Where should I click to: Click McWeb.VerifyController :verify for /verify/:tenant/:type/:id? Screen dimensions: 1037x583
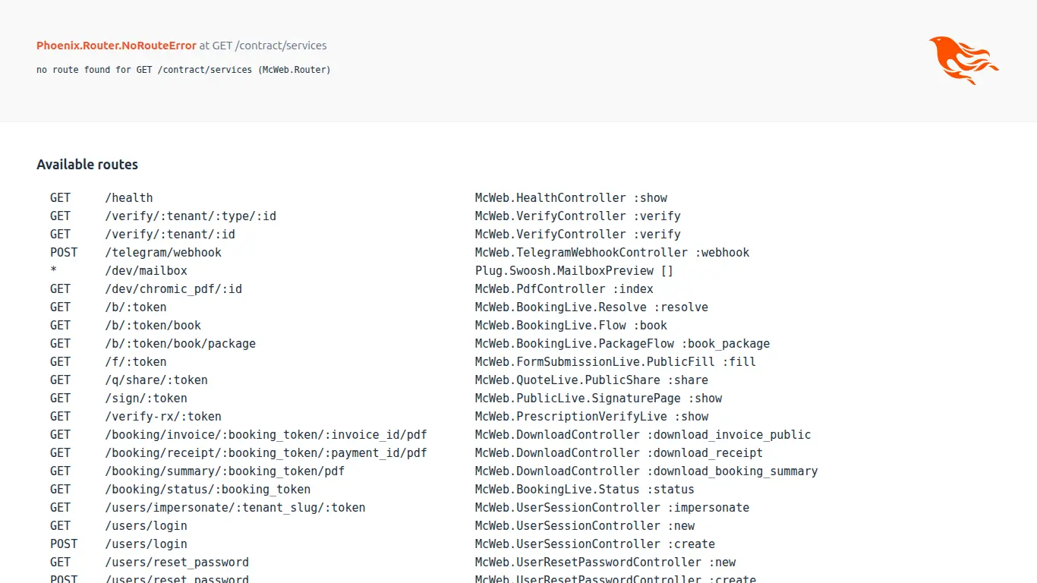point(578,216)
